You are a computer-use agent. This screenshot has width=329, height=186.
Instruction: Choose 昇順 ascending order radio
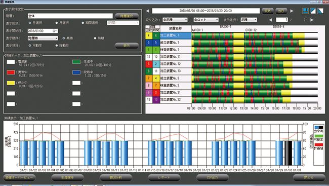pyautogui.click(x=64, y=38)
